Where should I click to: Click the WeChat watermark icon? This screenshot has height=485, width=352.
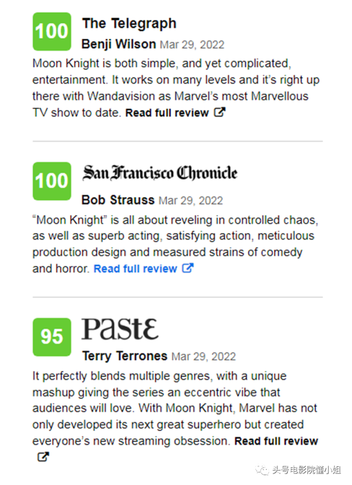(x=264, y=470)
